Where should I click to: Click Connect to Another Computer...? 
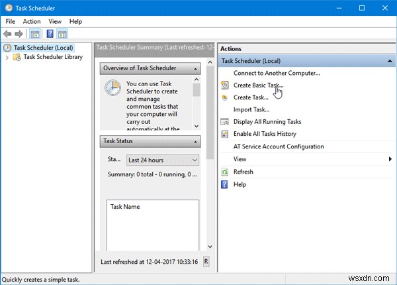pos(277,73)
